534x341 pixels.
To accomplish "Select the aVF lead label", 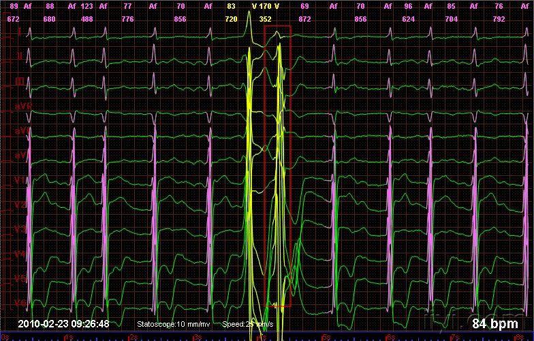I will (x=22, y=156).
